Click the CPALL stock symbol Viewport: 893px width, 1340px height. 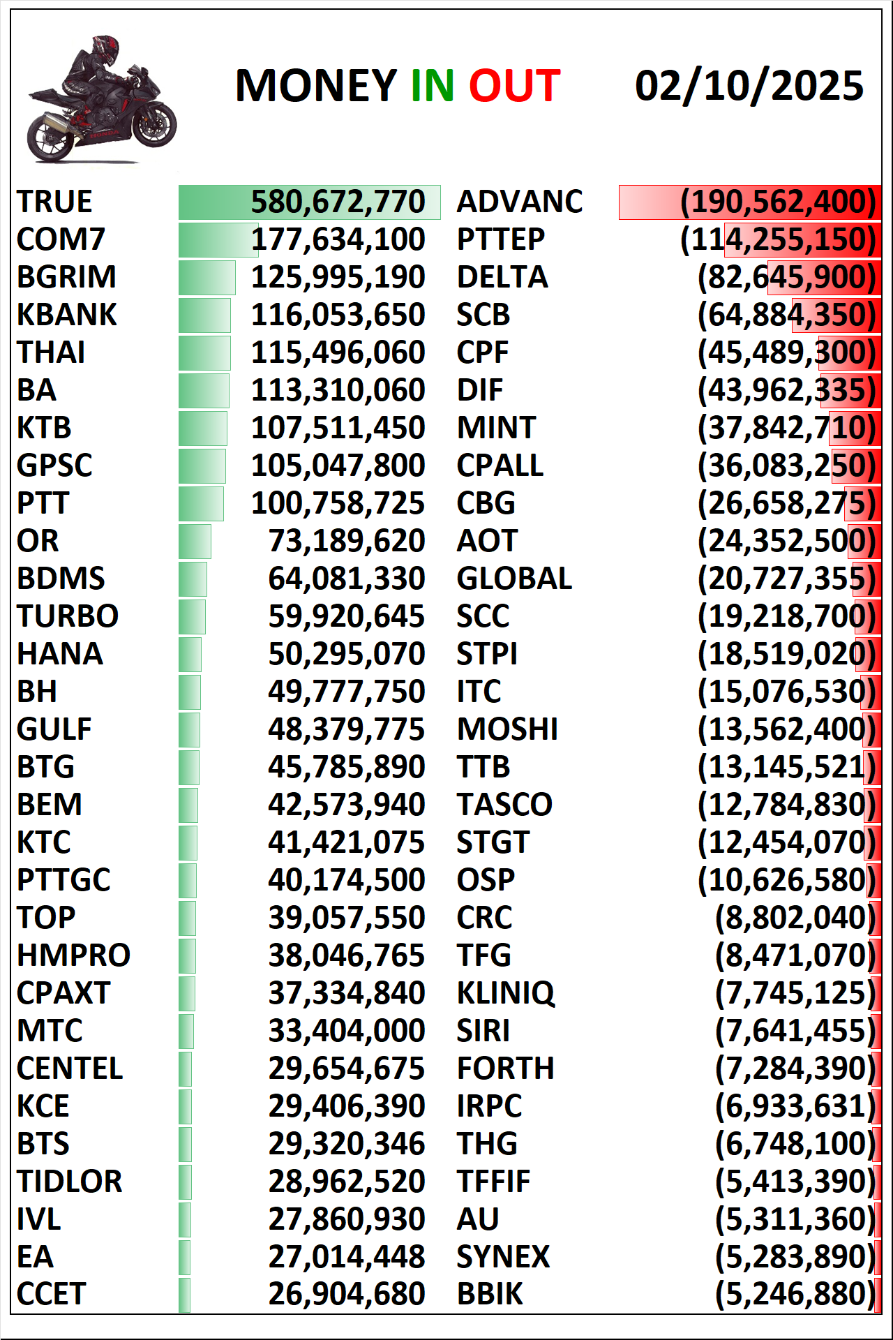[500, 466]
